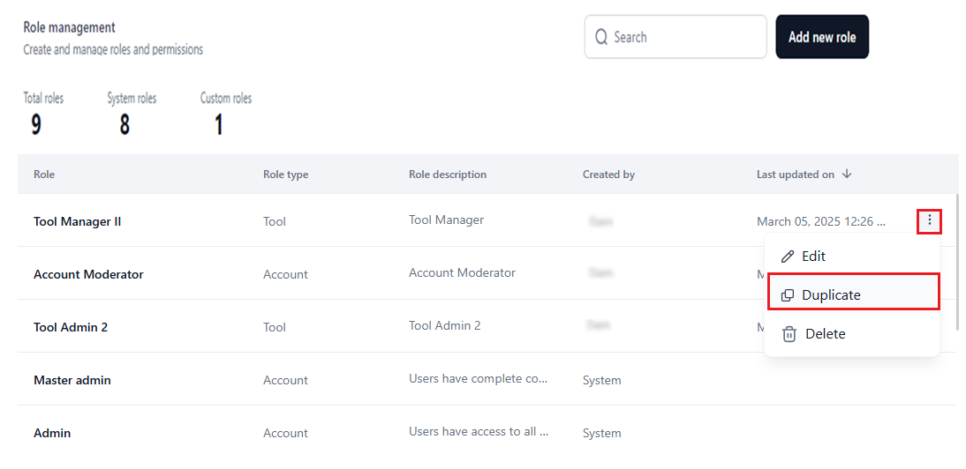Click the Role type column header
Viewport: 966px width, 469px height.
pyautogui.click(x=285, y=175)
